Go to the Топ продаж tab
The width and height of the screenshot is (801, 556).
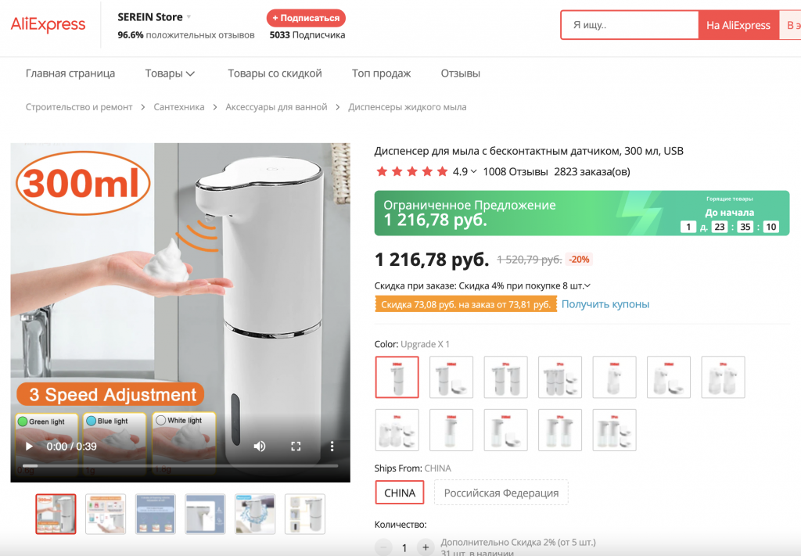pos(381,74)
